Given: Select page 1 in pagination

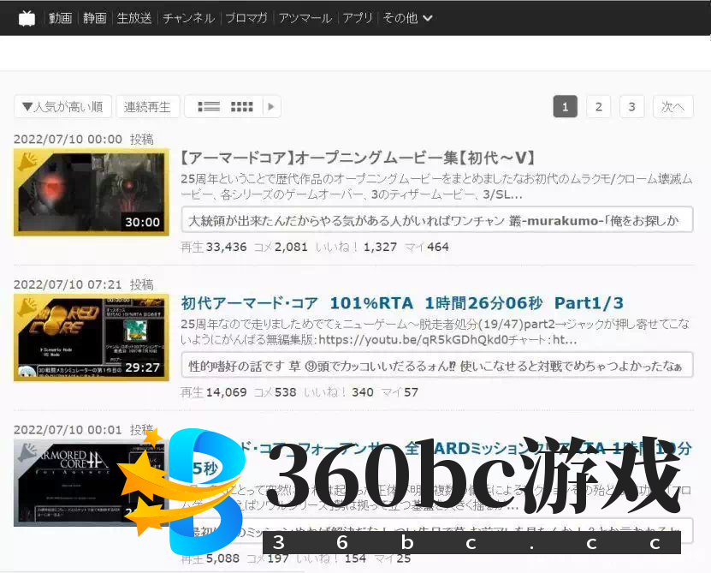Looking at the screenshot, I should [x=565, y=107].
